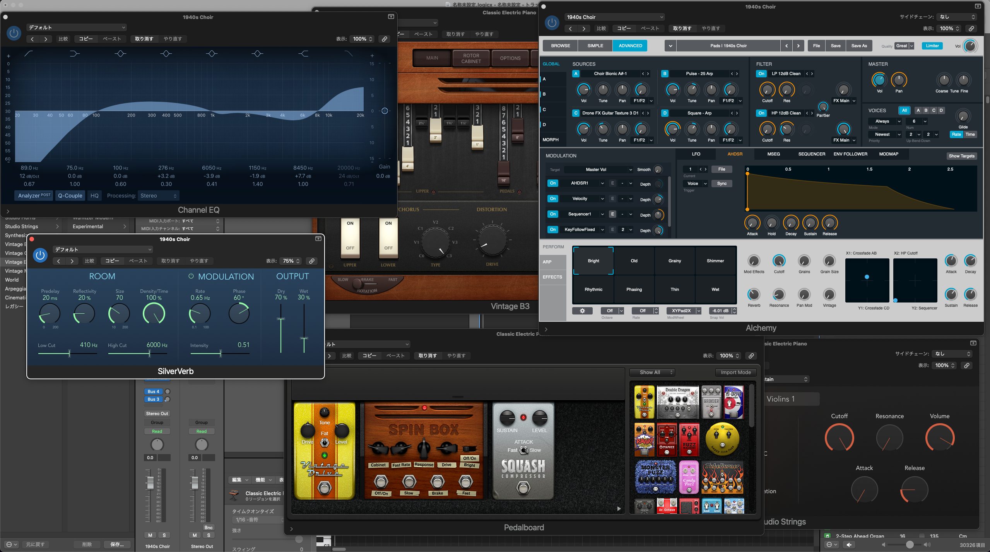
Task: Select Grinder pedal thumbnail
Action: point(711,402)
